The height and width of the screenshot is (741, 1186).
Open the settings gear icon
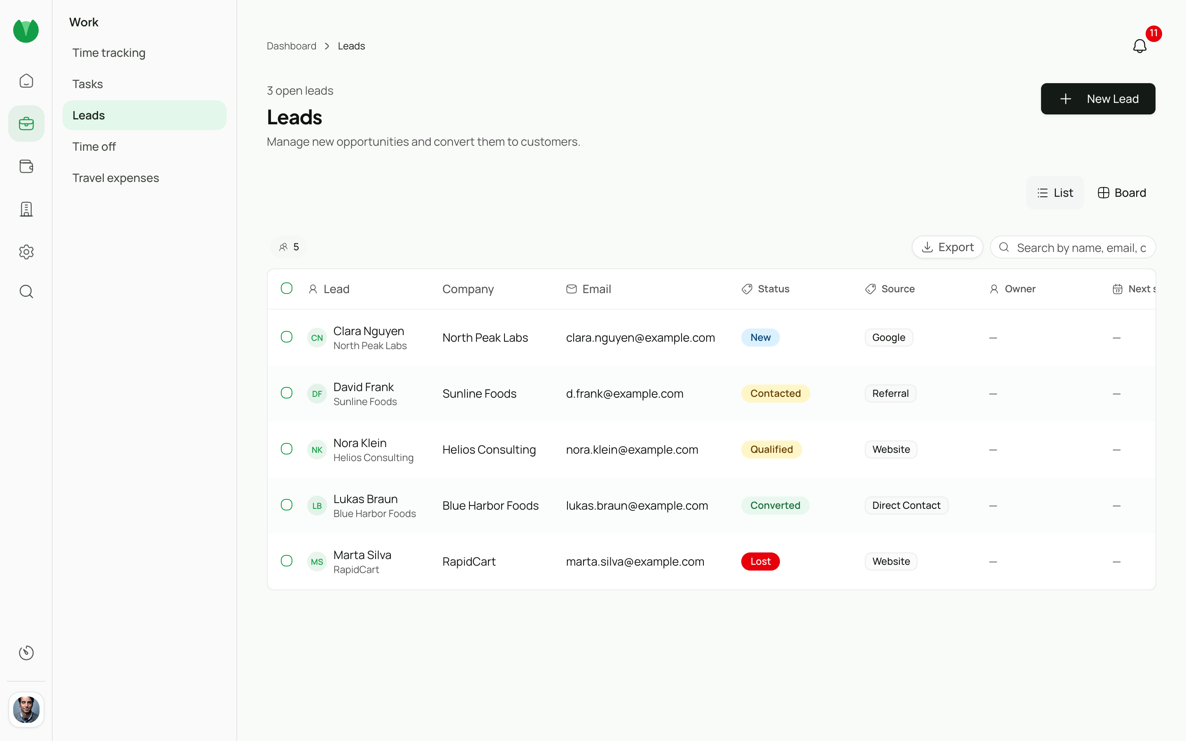(x=26, y=252)
